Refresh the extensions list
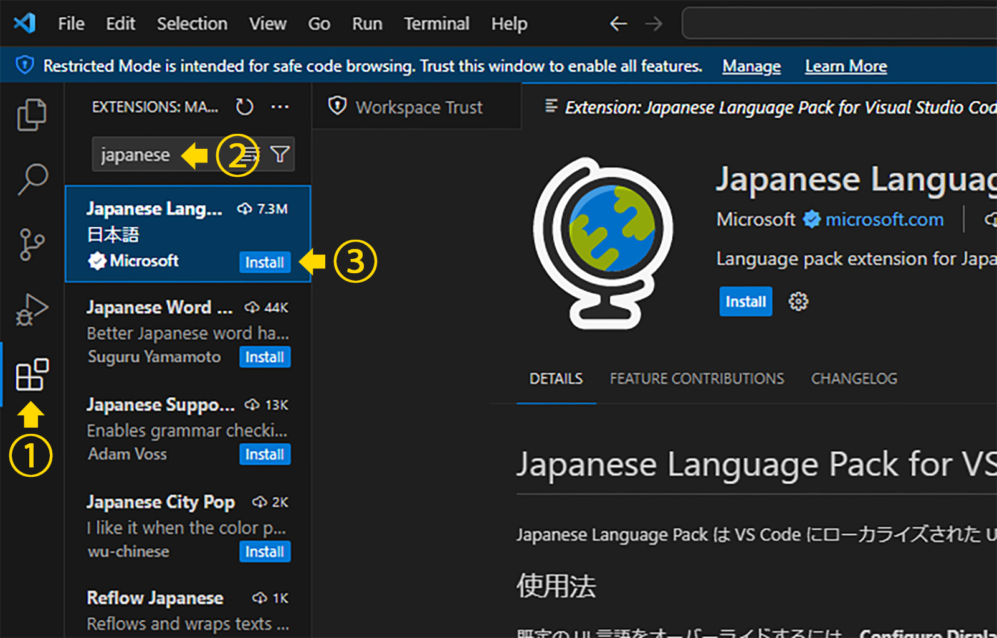 tap(245, 107)
